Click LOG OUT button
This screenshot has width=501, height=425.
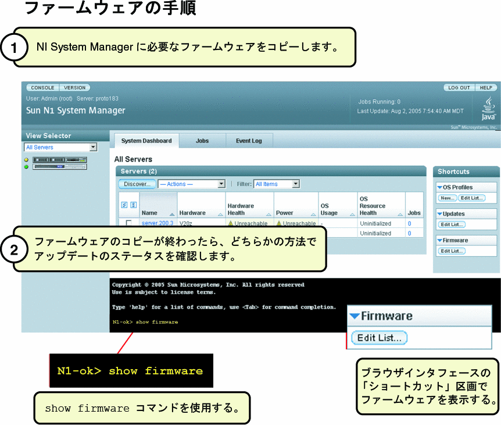[459, 88]
